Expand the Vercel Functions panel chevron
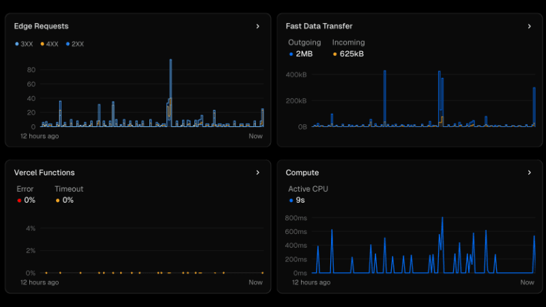Viewport: 546px width, 307px height. point(257,173)
